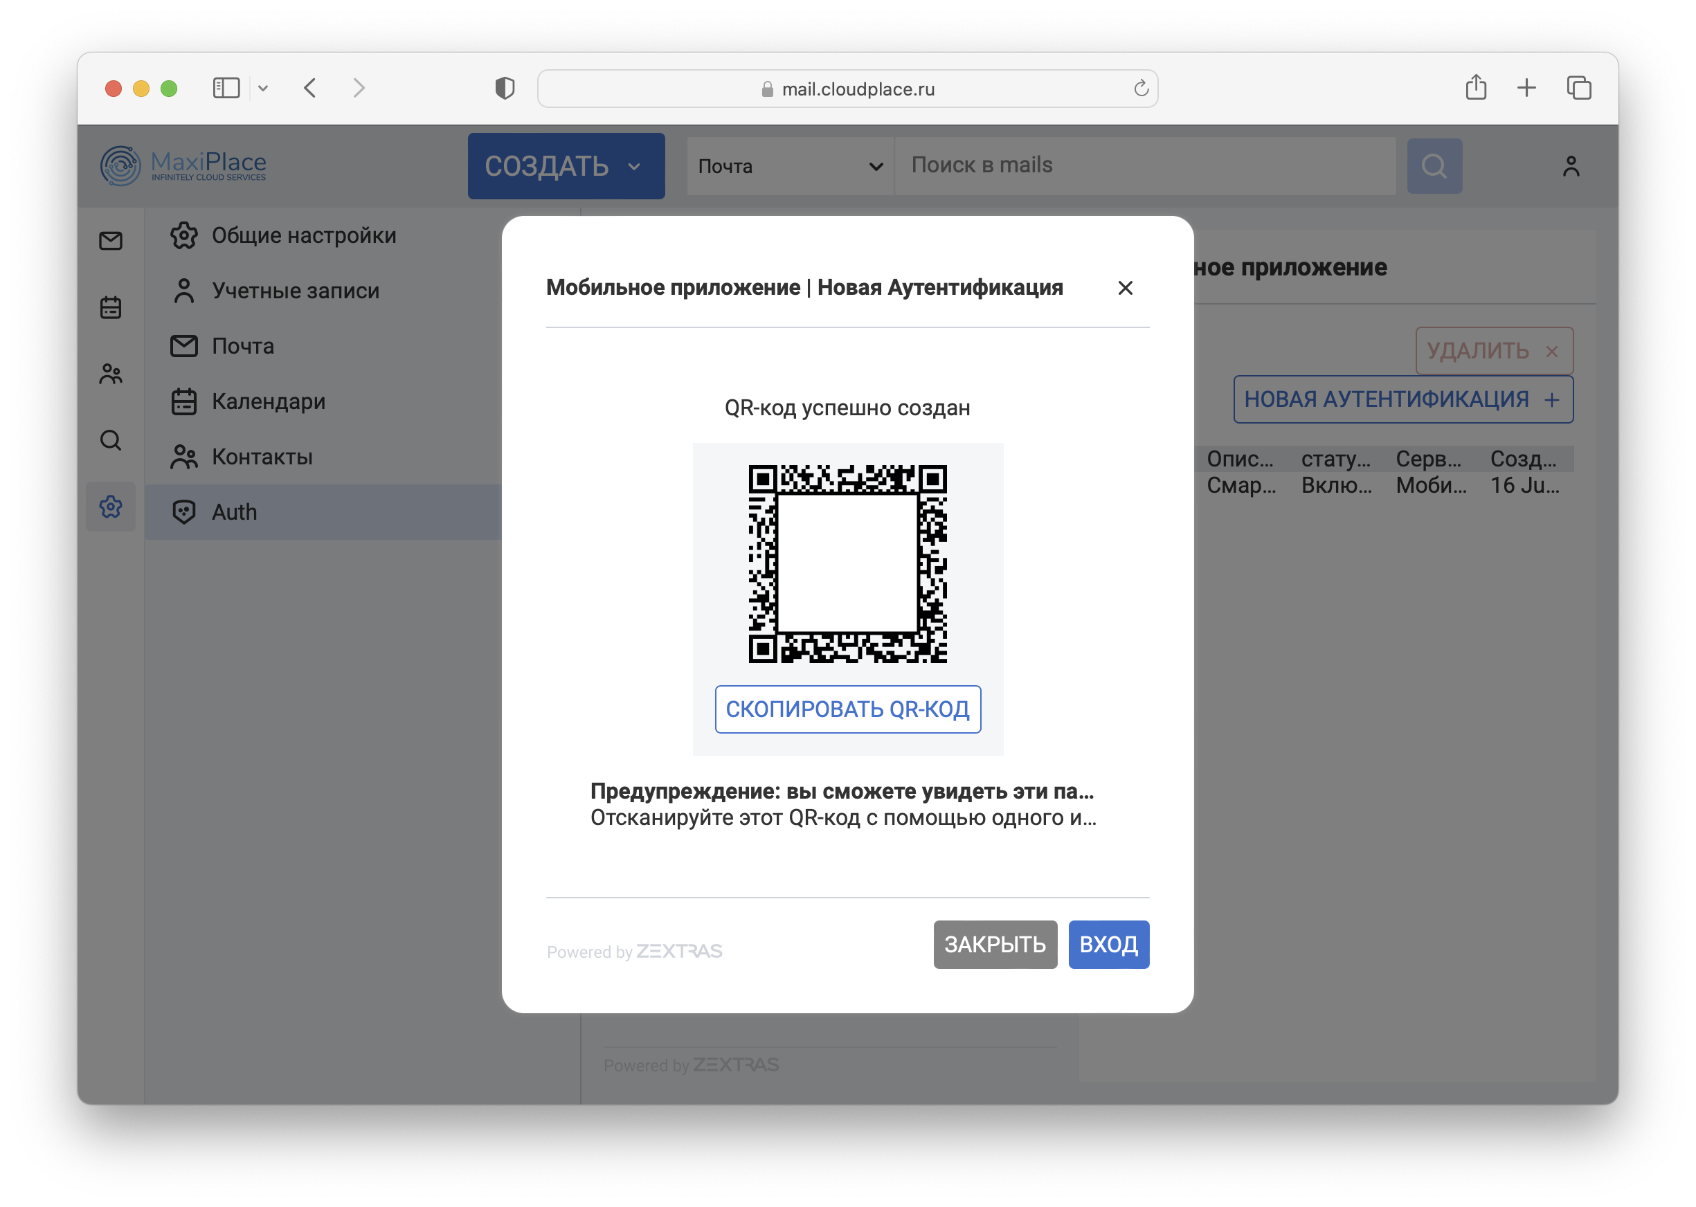Click the НОВАЯ АУТЕНТИФИКАЦИЯ button

point(1402,399)
